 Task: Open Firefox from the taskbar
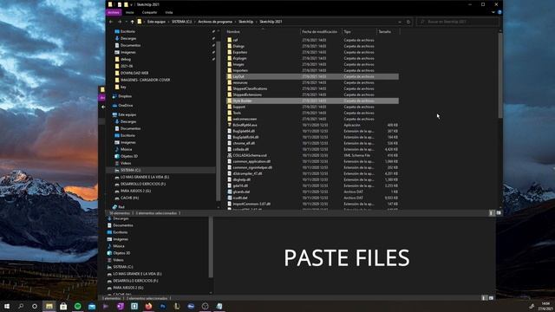(148, 306)
